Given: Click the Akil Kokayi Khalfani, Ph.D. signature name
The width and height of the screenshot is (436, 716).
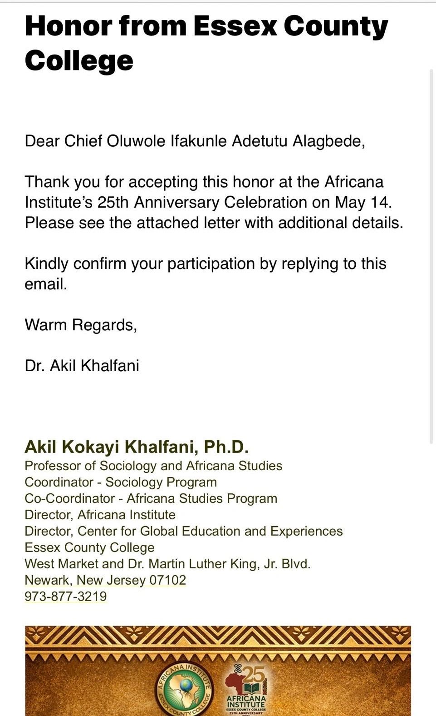Looking at the screenshot, I should click(x=137, y=447).
